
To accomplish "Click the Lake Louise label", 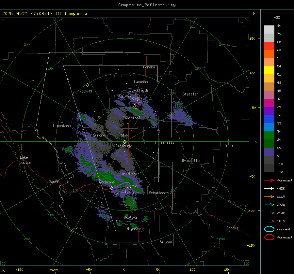I will coord(25,160).
